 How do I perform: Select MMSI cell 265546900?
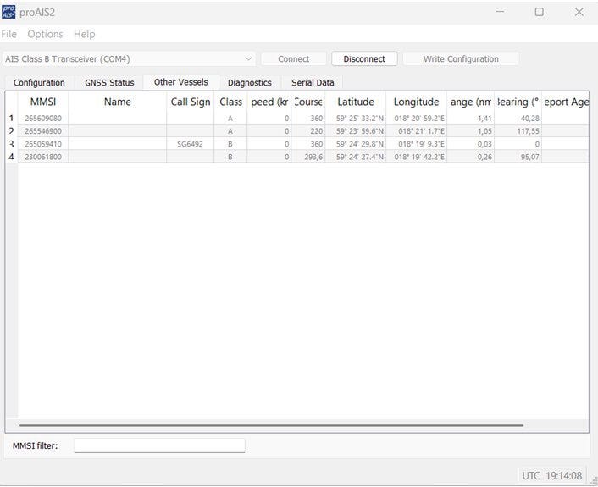(x=43, y=131)
